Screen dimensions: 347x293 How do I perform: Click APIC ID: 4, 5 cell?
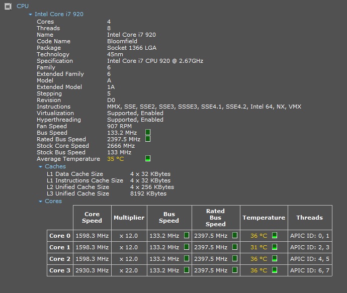coord(310,259)
